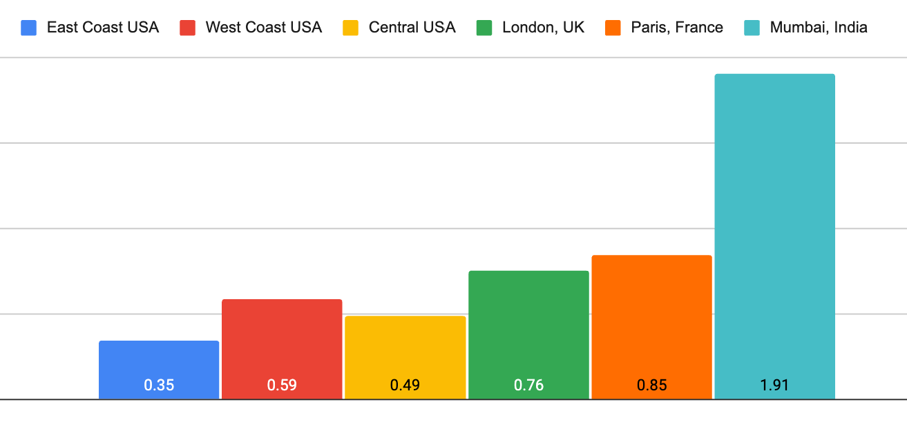Click the 0.85 data label
The width and height of the screenshot is (907, 427).
[651, 385]
